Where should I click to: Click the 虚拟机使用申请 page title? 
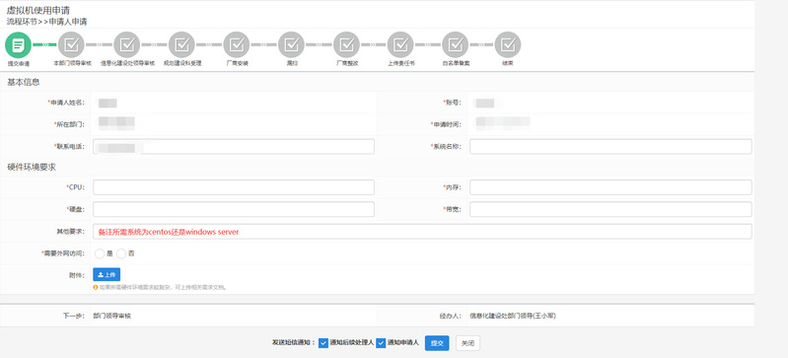(38, 10)
